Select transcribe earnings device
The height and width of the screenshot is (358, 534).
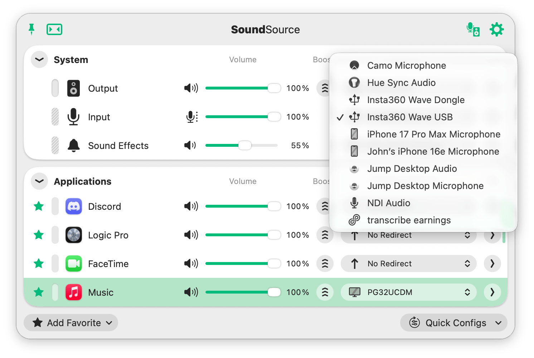pos(423,220)
